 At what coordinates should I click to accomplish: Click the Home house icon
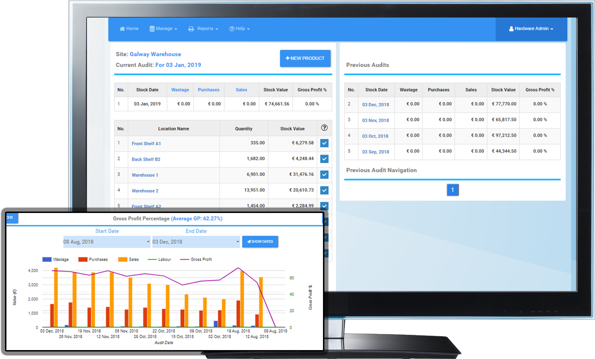pyautogui.click(x=122, y=29)
